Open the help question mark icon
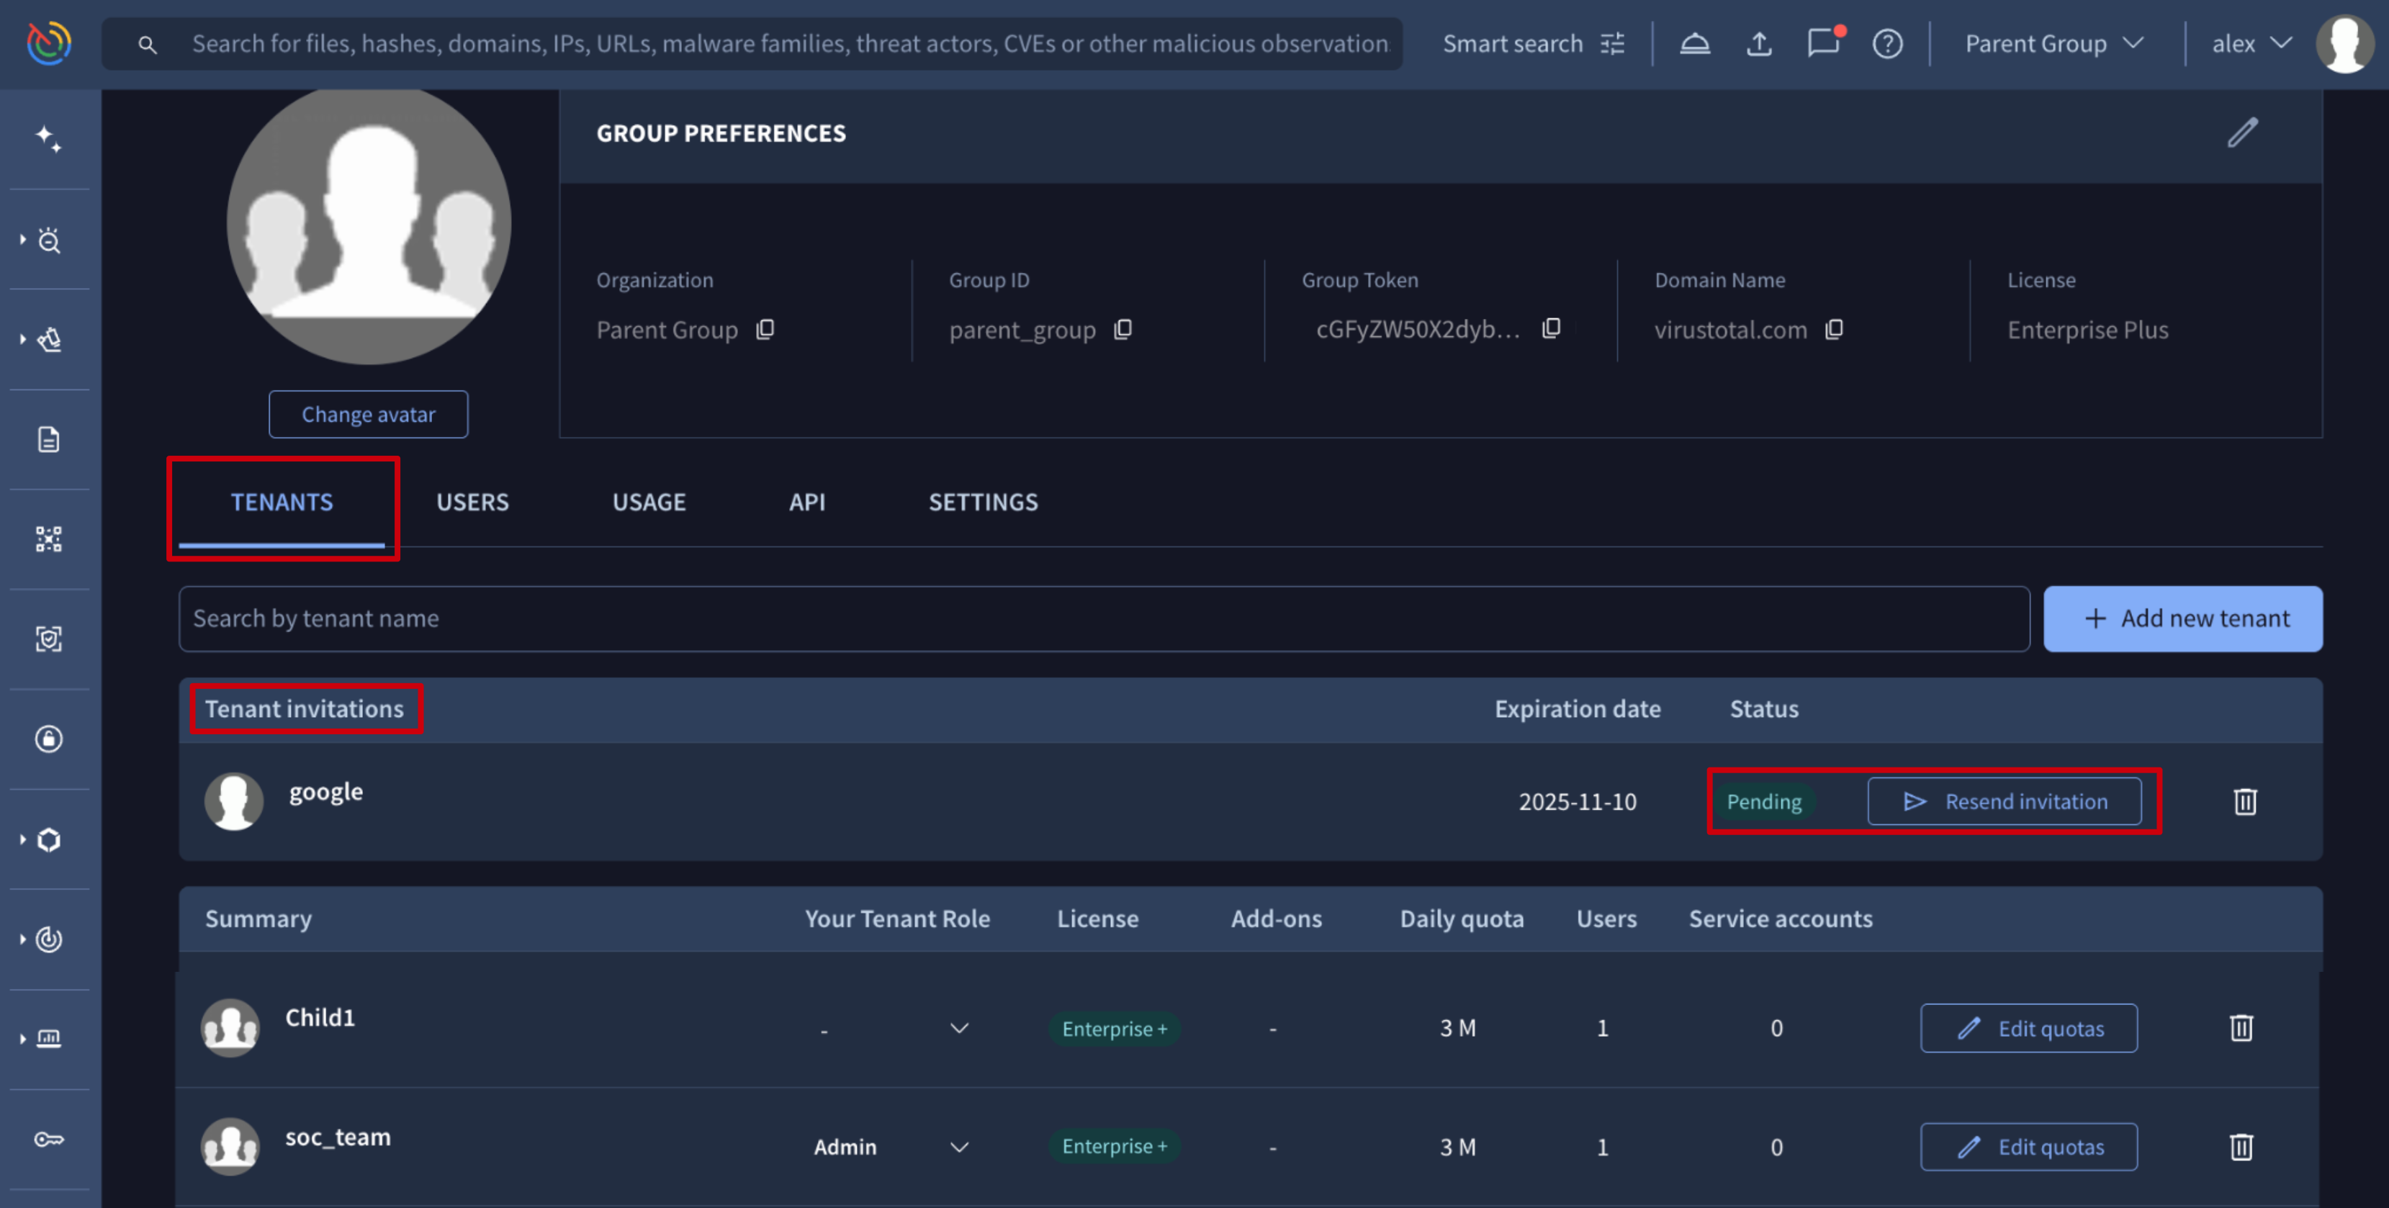 click(x=1886, y=44)
